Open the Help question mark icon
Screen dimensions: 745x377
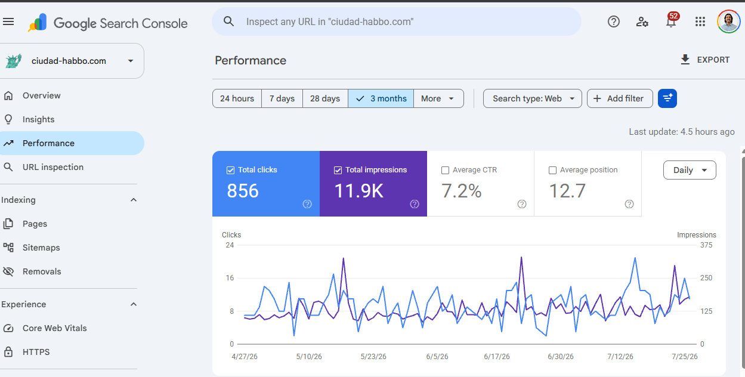click(x=614, y=21)
